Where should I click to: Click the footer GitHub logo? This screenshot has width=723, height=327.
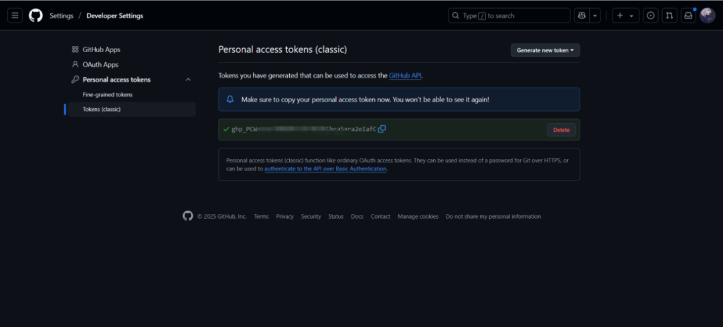(x=187, y=216)
